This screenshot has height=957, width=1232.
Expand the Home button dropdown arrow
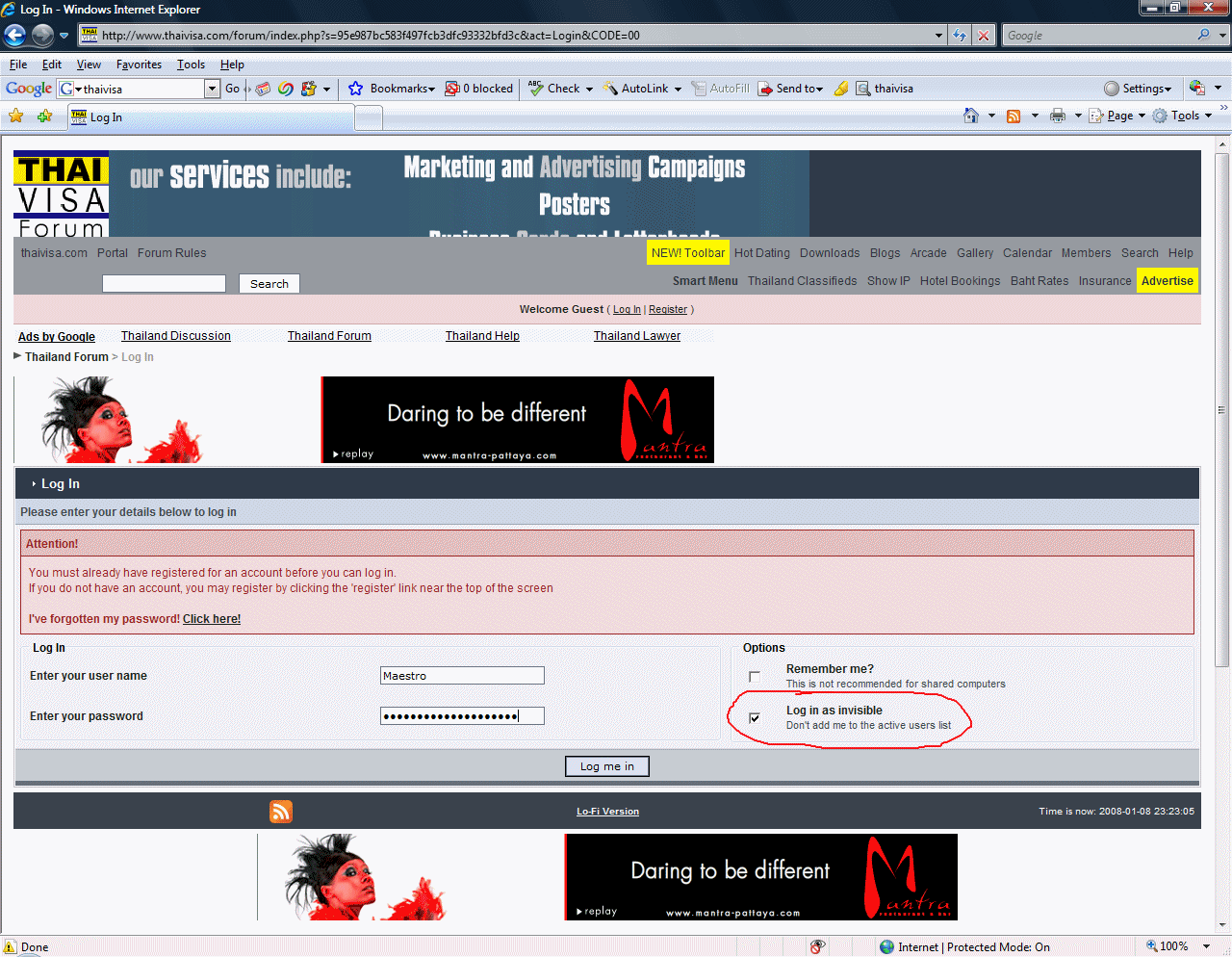(991, 116)
